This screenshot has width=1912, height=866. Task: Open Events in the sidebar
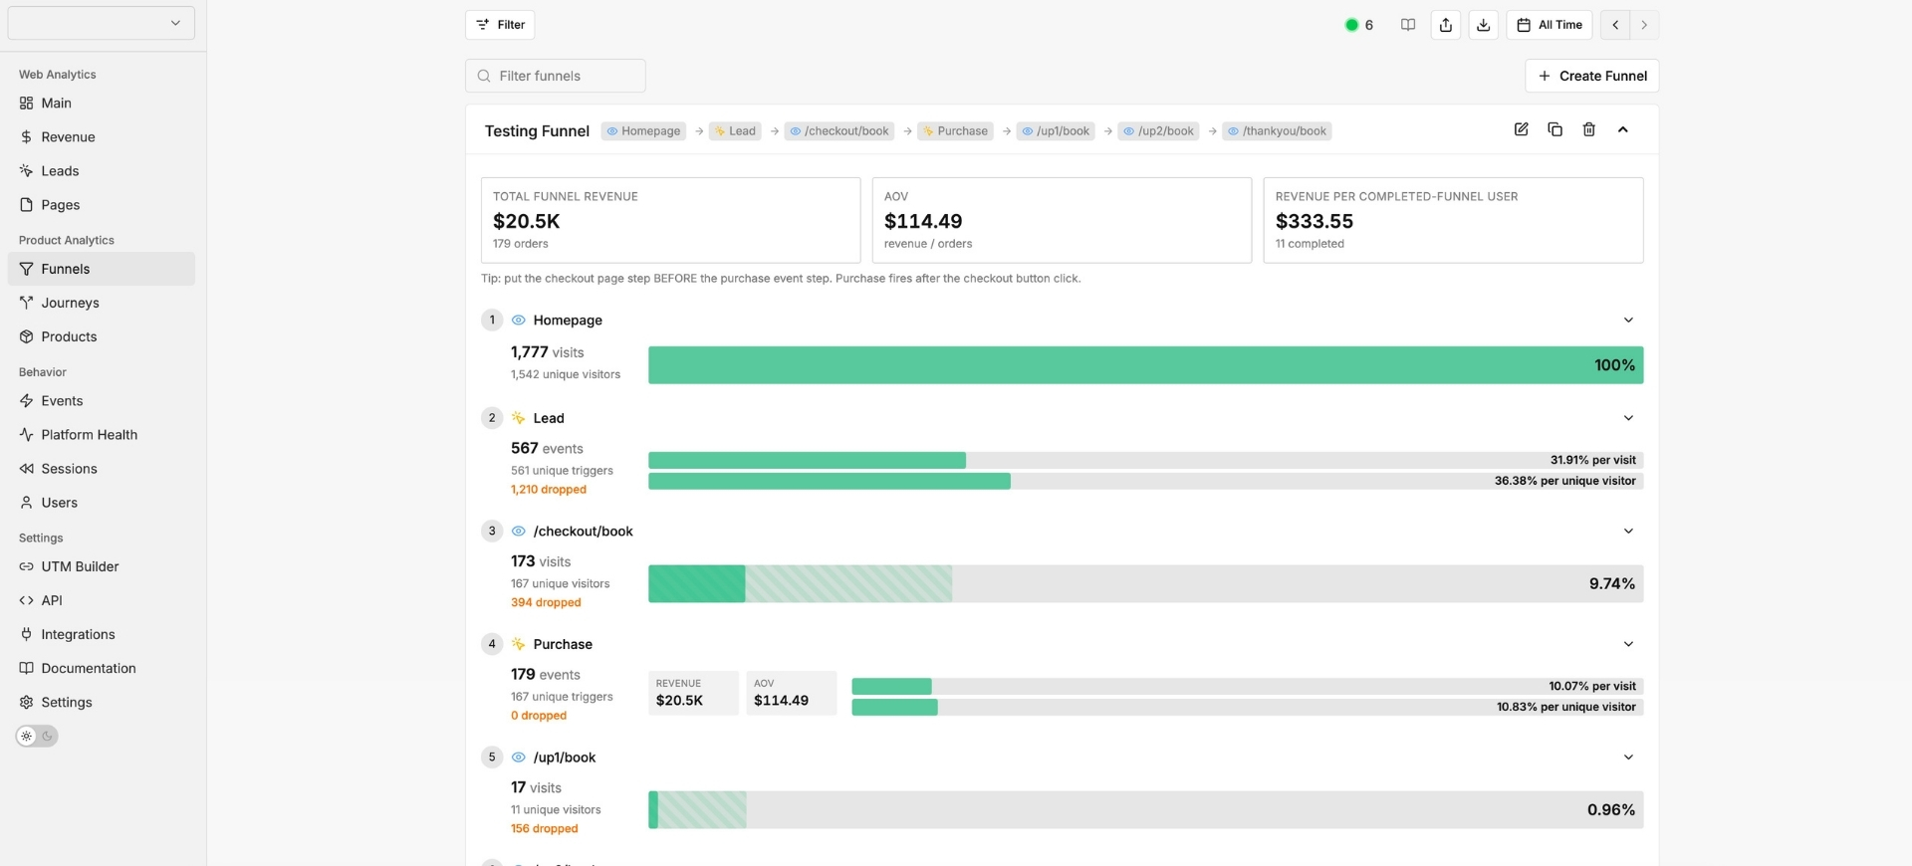tap(101, 400)
